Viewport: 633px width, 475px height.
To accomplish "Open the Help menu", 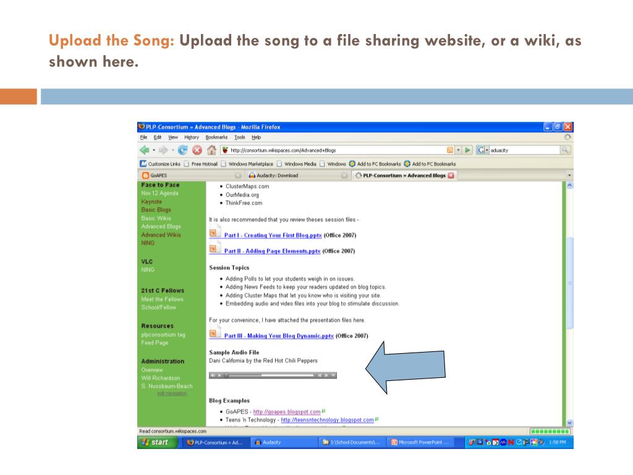I will click(x=257, y=137).
